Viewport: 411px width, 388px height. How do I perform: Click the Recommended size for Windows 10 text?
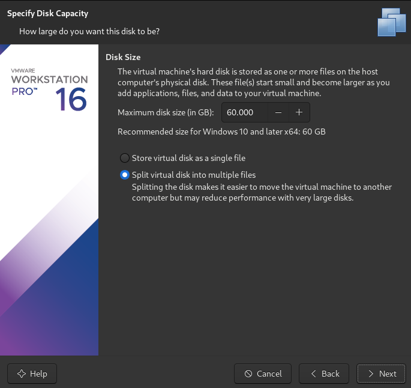[x=221, y=132]
